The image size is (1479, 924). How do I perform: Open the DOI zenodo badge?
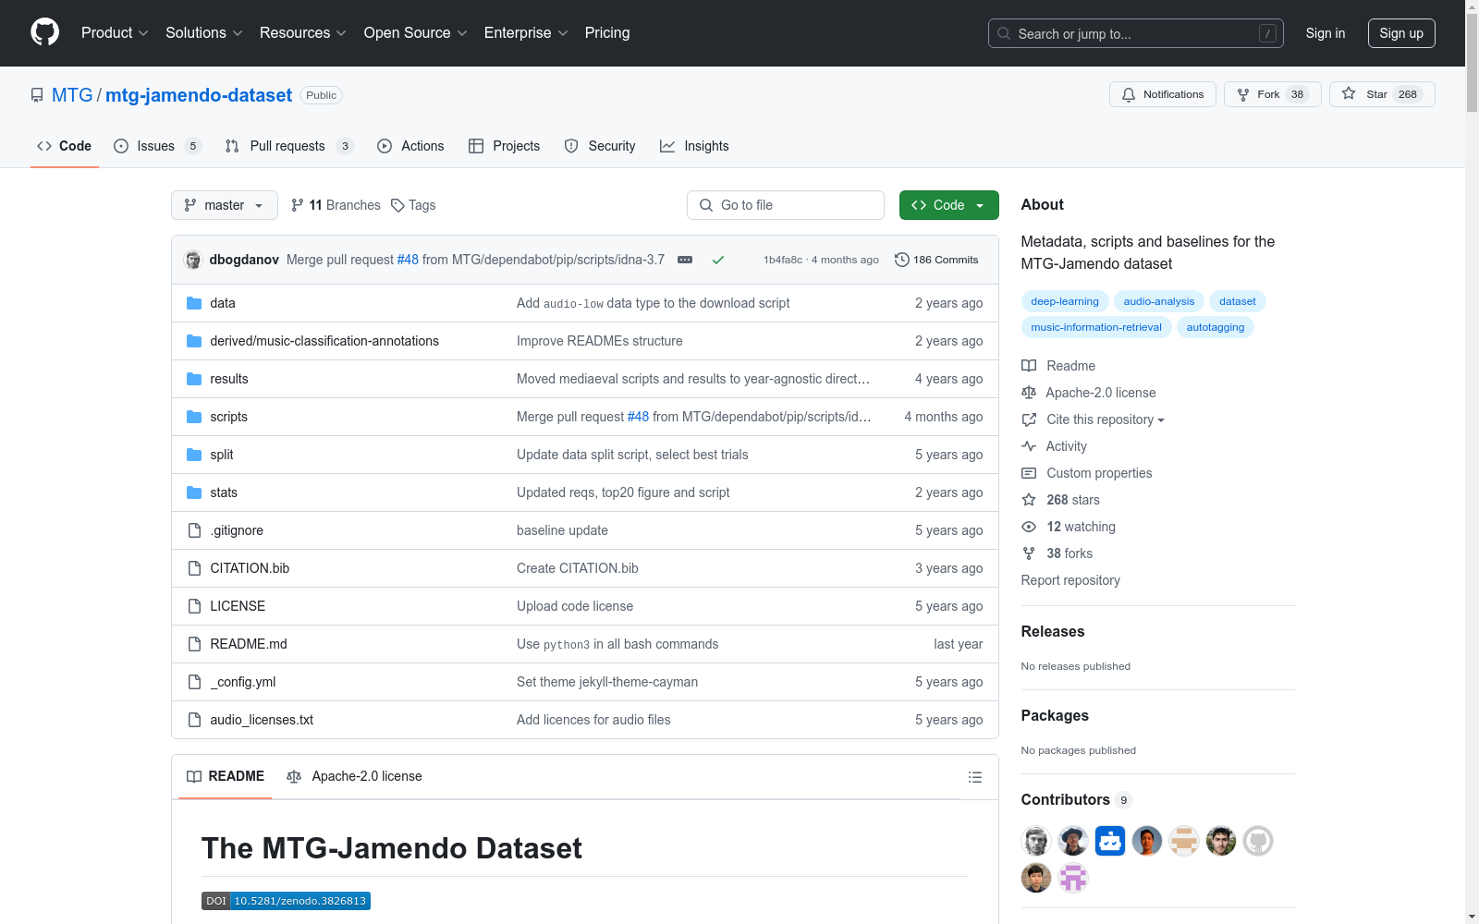[x=286, y=901]
